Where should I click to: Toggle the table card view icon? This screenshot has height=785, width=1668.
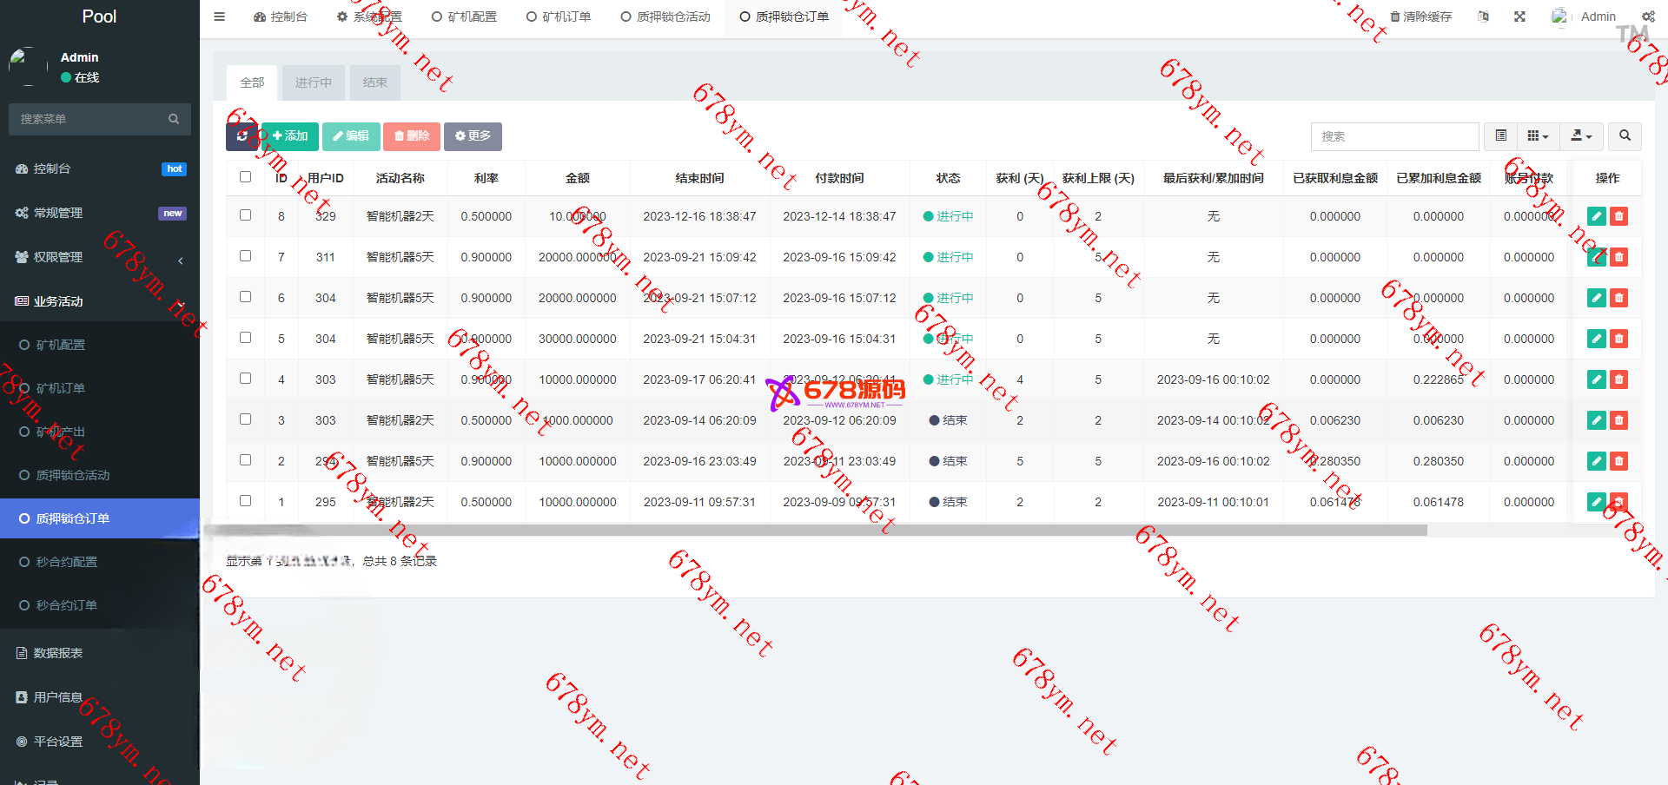[x=1500, y=136]
